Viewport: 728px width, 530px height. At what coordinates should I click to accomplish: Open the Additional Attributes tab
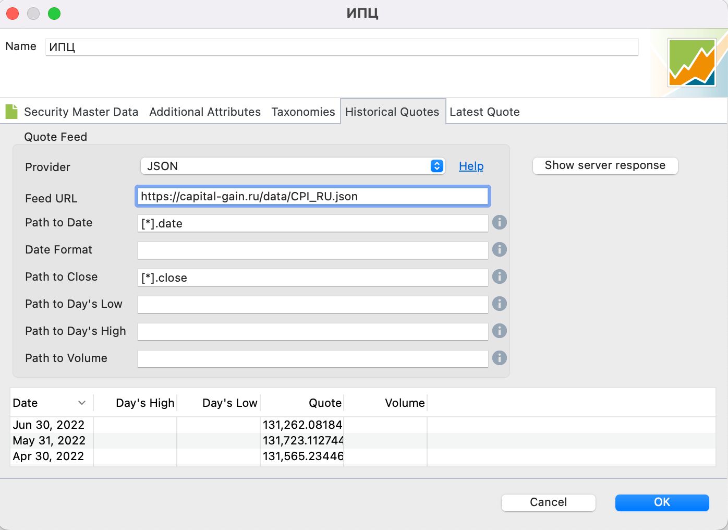[x=205, y=112]
